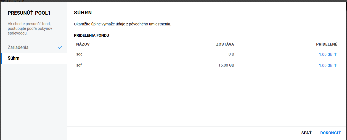Finish the wizard with DOKONČIŤ

click(330, 133)
